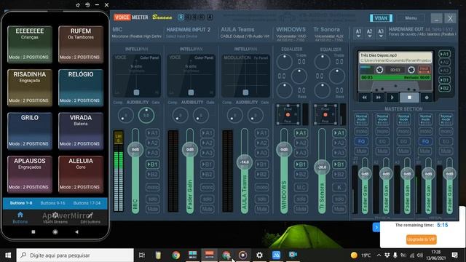Image resolution: width=466 pixels, height=262 pixels.
Task: Click the MIC Comp audibility knob
Action: [x=126, y=115]
